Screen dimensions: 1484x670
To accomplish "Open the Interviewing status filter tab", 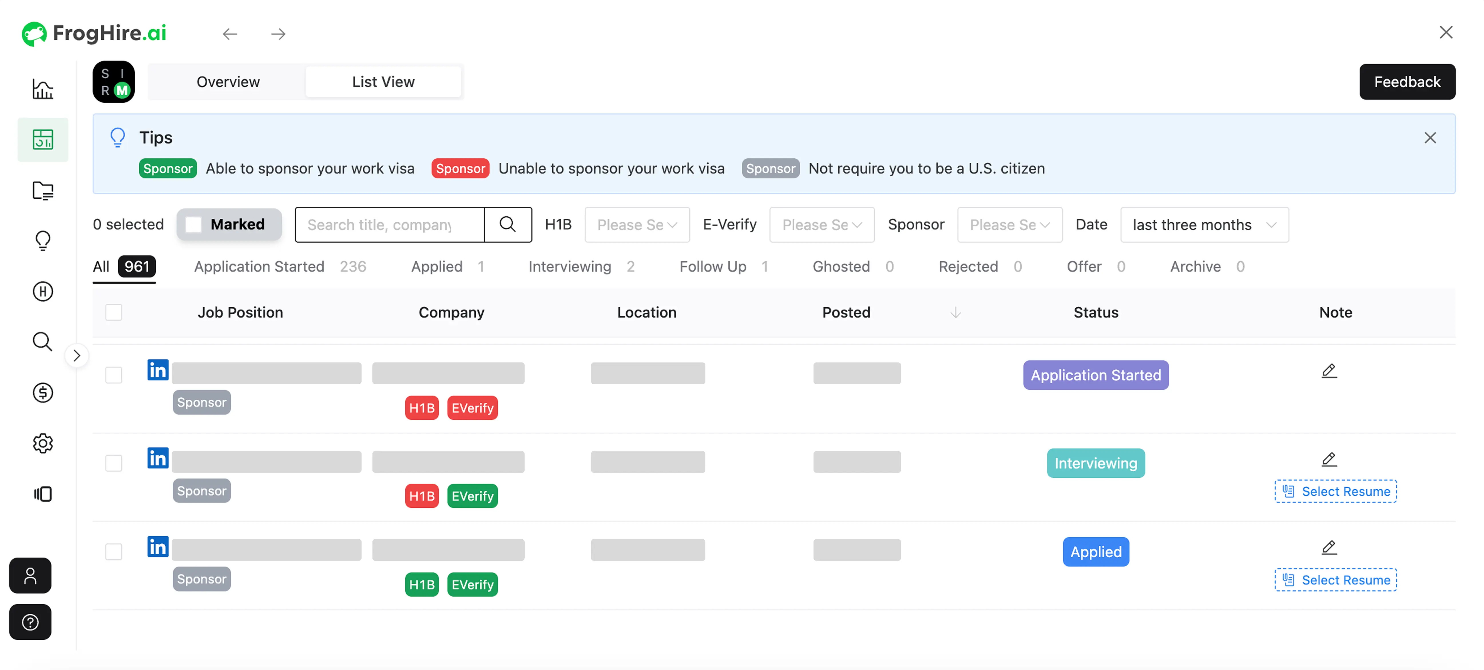I will [x=570, y=266].
